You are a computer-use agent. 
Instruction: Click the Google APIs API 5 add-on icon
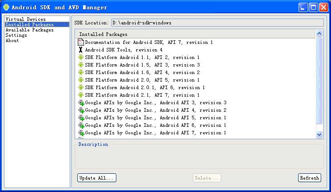[x=81, y=118]
